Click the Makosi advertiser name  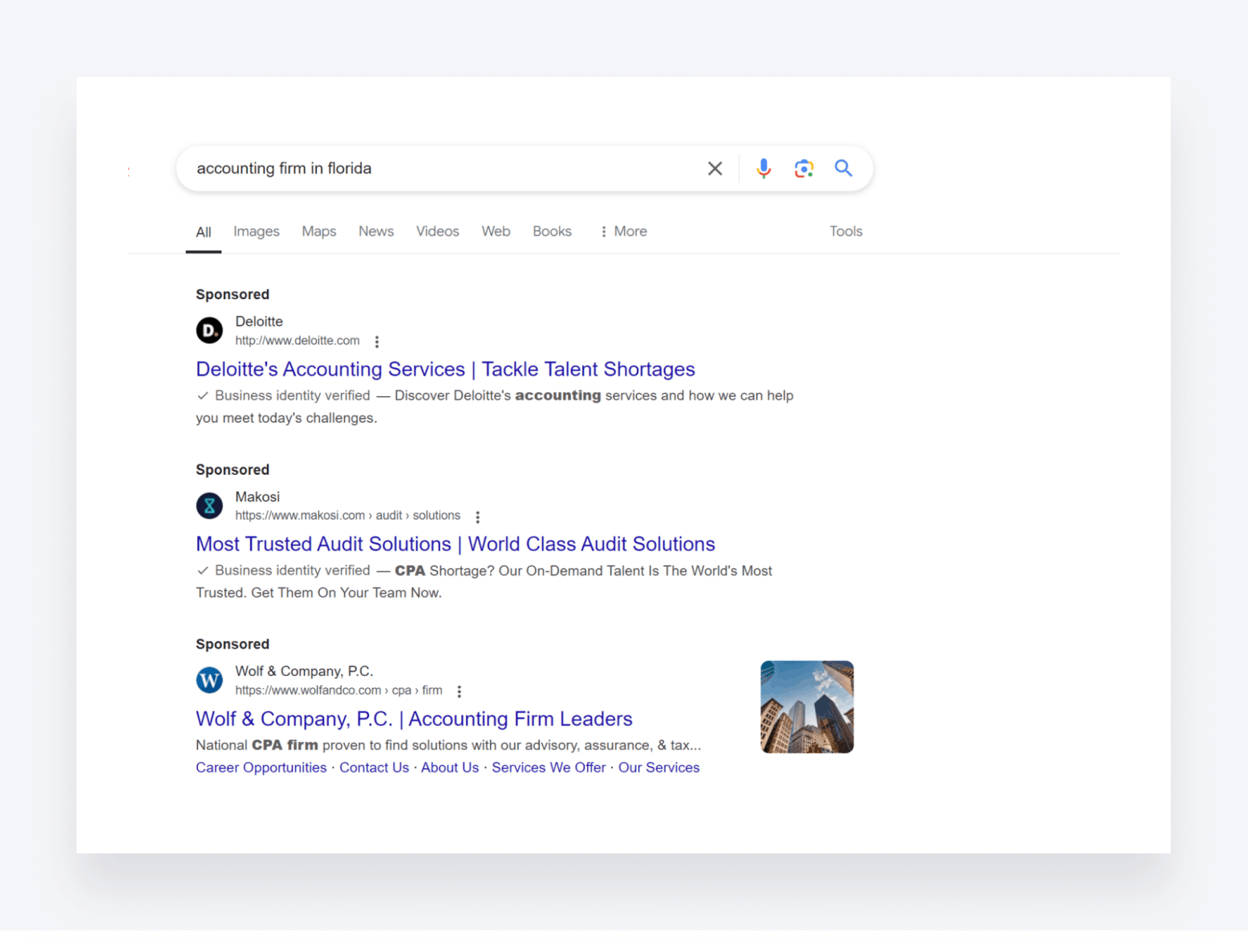[257, 497]
